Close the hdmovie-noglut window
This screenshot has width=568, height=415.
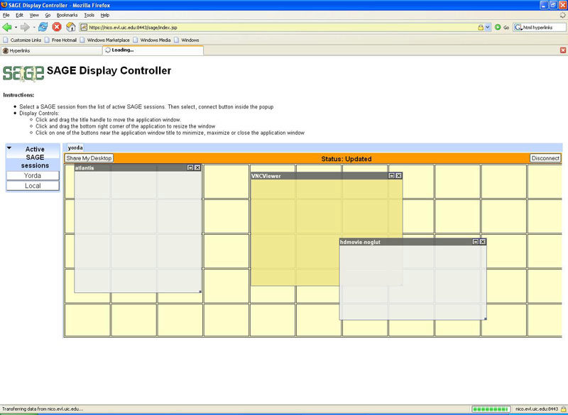click(483, 242)
